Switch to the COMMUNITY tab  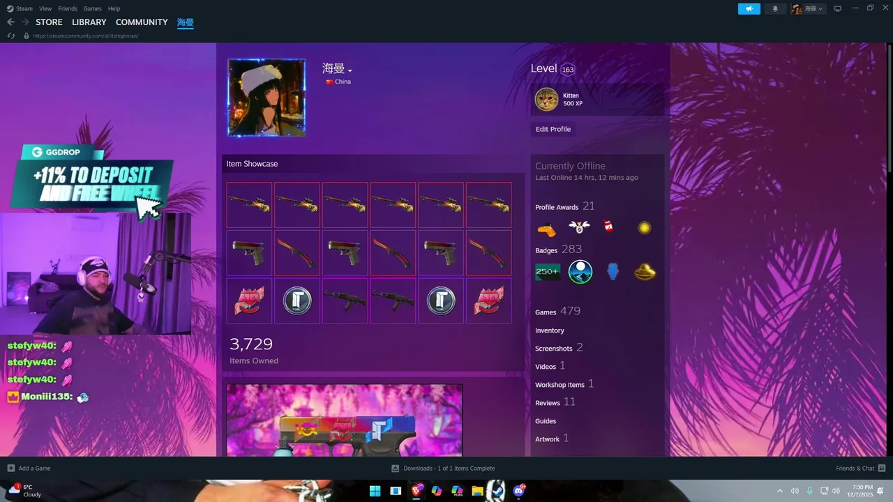click(142, 22)
